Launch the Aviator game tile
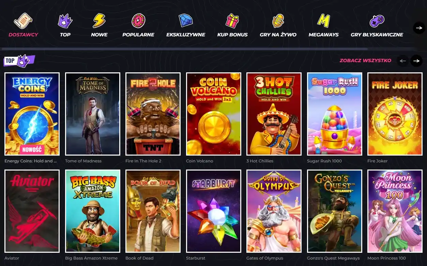Image resolution: width=427 pixels, height=266 pixels. coord(32,211)
